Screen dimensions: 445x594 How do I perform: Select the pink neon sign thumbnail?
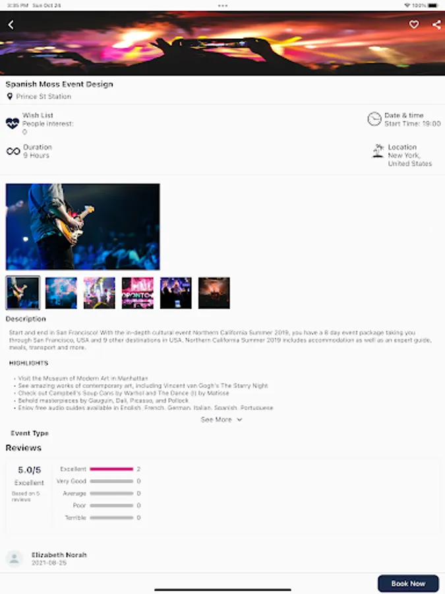[138, 293]
